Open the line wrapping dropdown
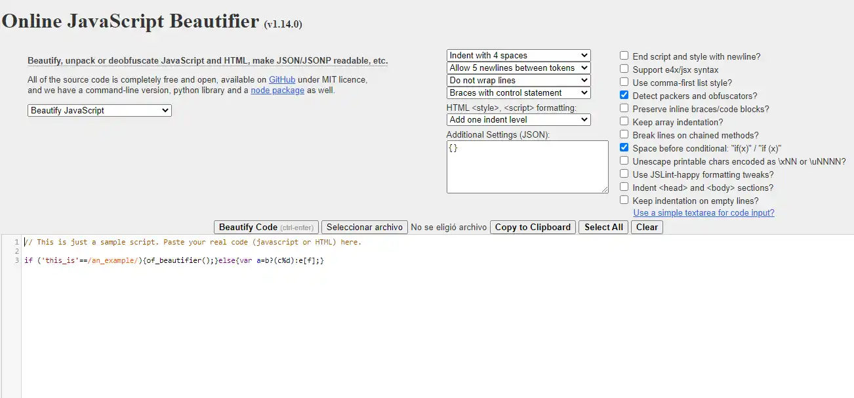This screenshot has width=854, height=398. tap(518, 80)
